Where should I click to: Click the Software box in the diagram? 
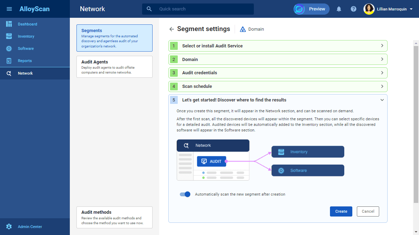pos(308,170)
